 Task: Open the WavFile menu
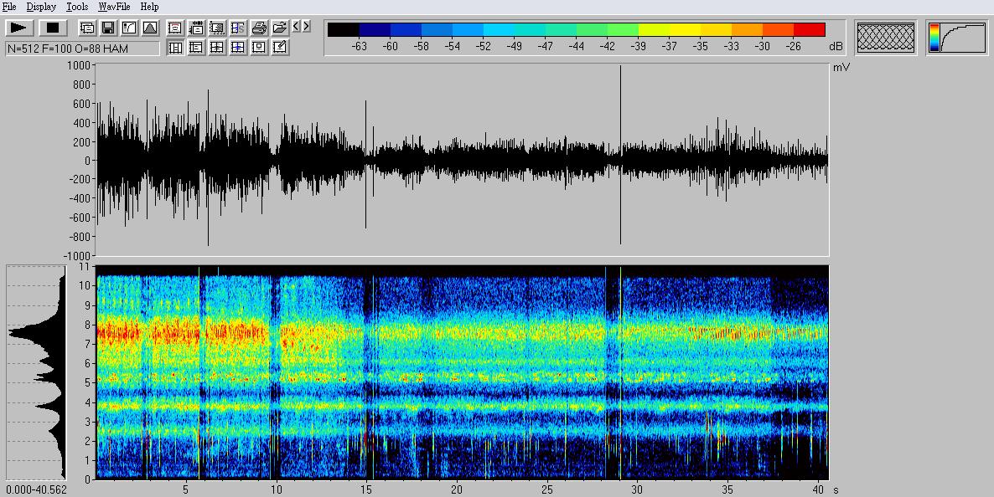click(x=114, y=7)
